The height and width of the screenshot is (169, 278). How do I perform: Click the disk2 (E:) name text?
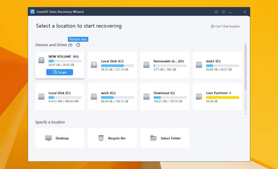[x=213, y=61]
